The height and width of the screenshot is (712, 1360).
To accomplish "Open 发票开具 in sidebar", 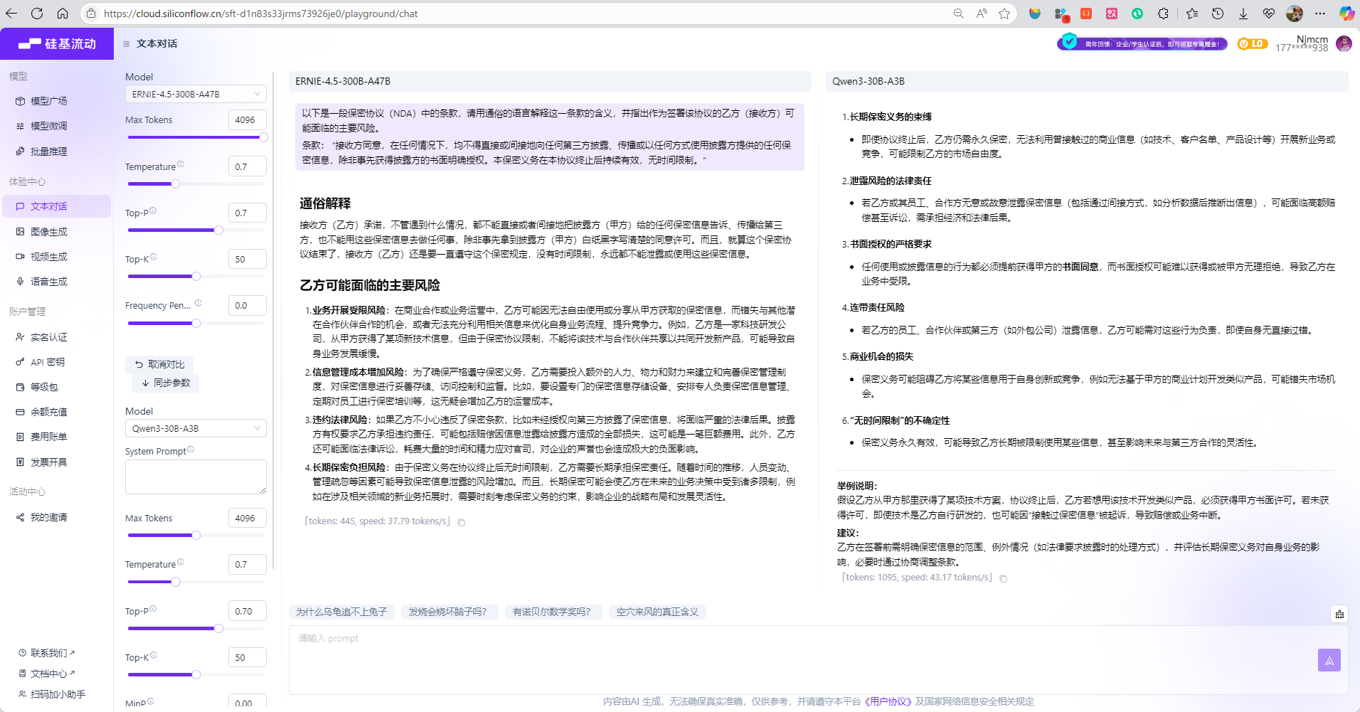I will click(56, 462).
